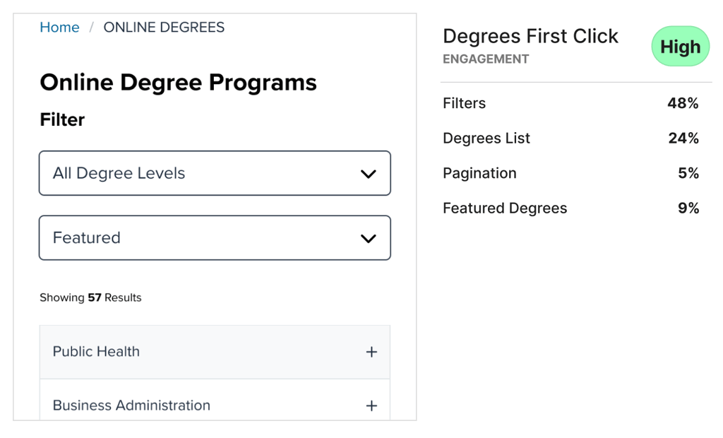Viewport: 723px width, 438px height.
Task: Click the plus icon beside Business Administration
Action: click(x=371, y=406)
